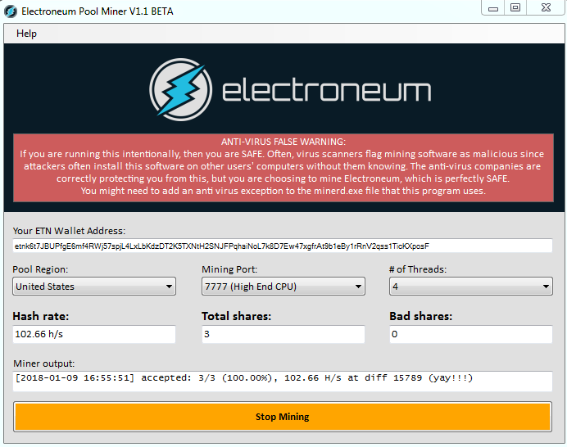Image resolution: width=567 pixels, height=447 pixels.
Task: Click the Miner output log text box
Action: pos(283,381)
